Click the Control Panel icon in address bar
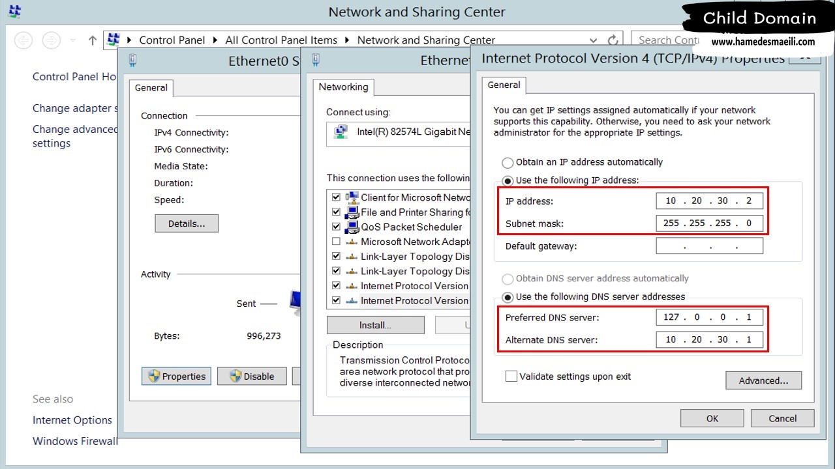This screenshot has width=835, height=469. tap(114, 40)
